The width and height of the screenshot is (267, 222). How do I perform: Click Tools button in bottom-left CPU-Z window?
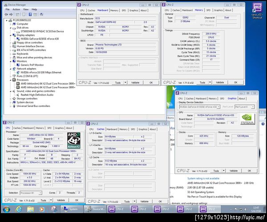(x=44, y=200)
